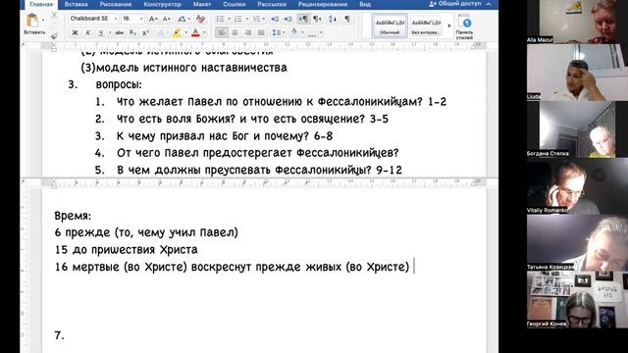The width and height of the screenshot is (628, 353).
Task: Click the Sort A-Z icon
Action: pos(333,19)
